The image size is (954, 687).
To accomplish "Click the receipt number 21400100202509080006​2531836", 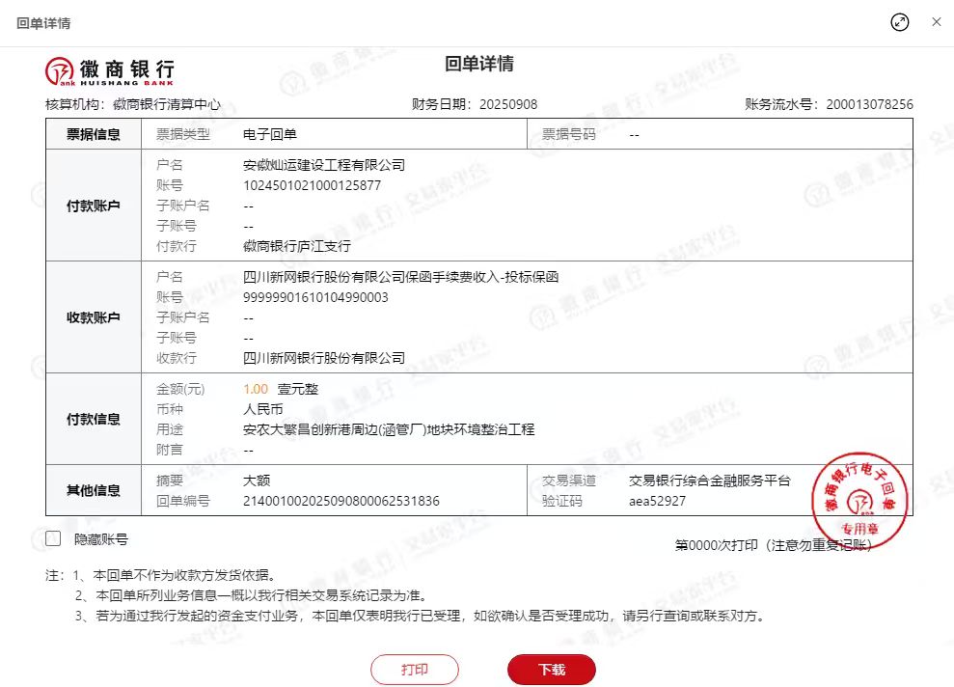I will pos(341,501).
